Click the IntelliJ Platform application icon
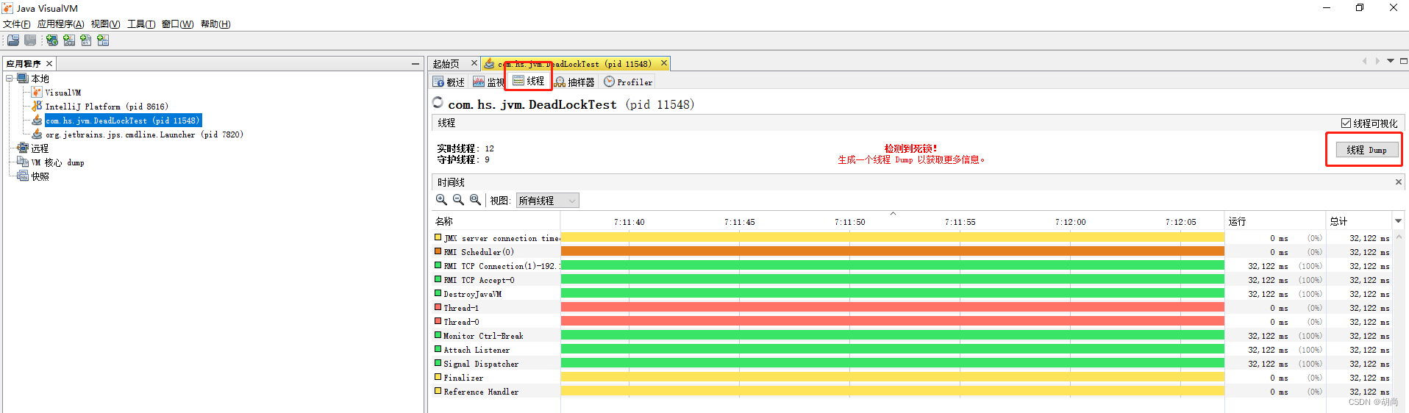 click(x=37, y=107)
